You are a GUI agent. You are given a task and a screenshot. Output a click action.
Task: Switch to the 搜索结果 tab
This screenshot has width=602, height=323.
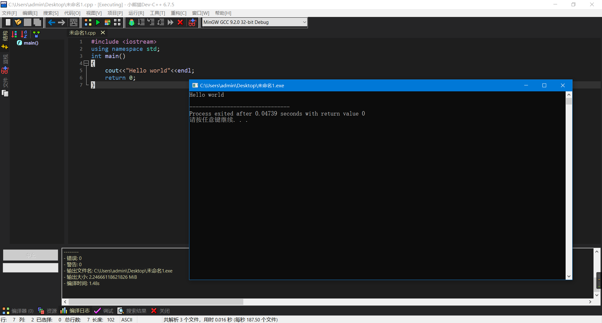[x=132, y=311]
